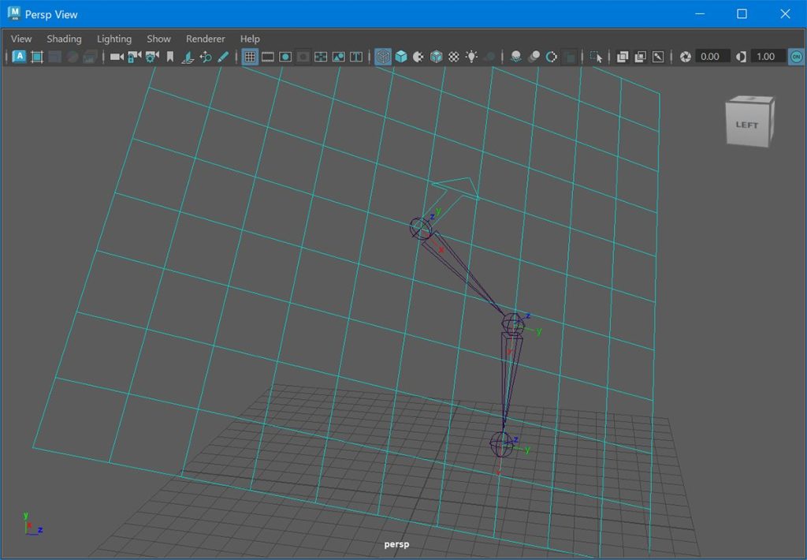Toggle the 2D Pan/Zoom icon
807x560 pixels.
(206, 57)
